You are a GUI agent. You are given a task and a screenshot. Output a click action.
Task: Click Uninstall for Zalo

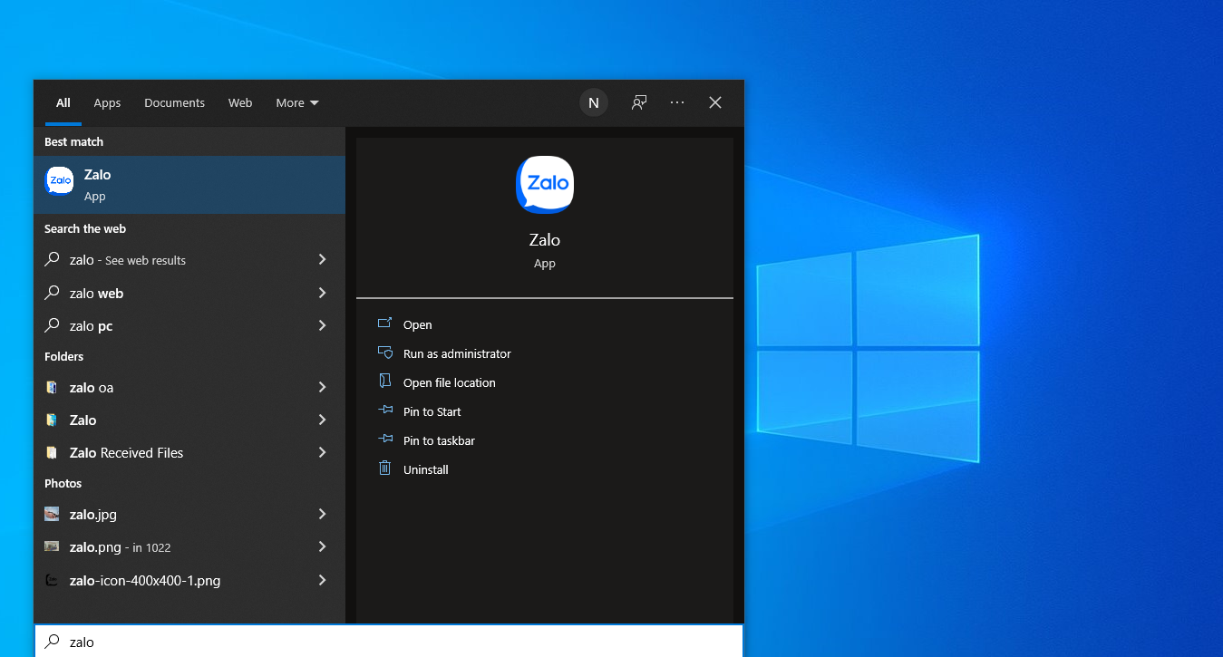coord(426,469)
